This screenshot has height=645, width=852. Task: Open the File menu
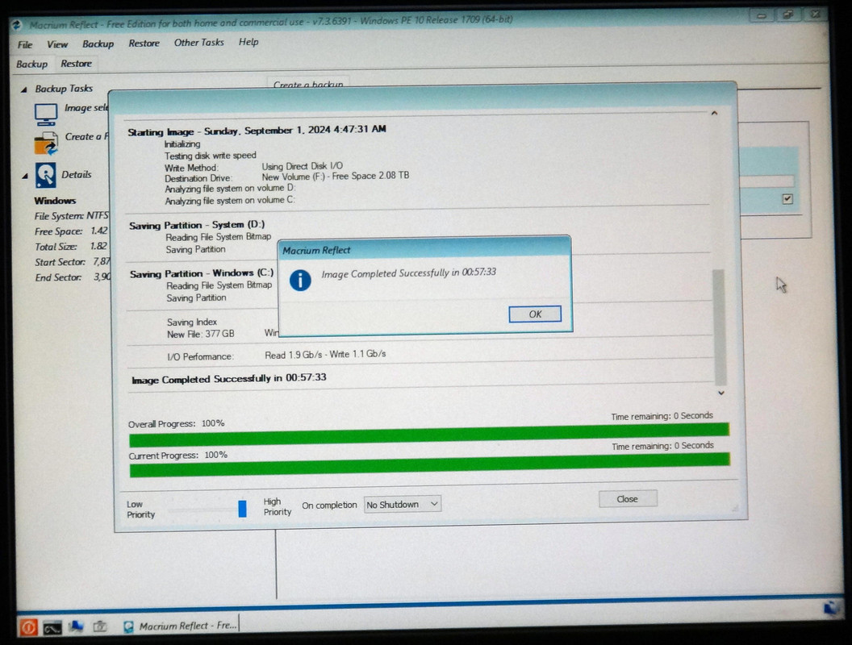click(x=25, y=44)
